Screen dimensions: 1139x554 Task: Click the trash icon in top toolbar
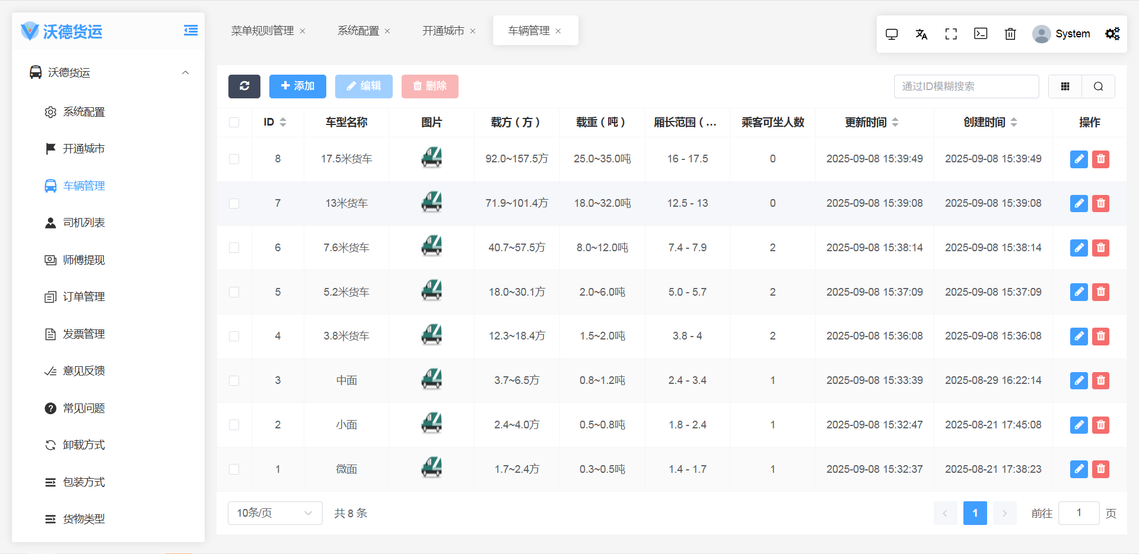tap(1010, 34)
